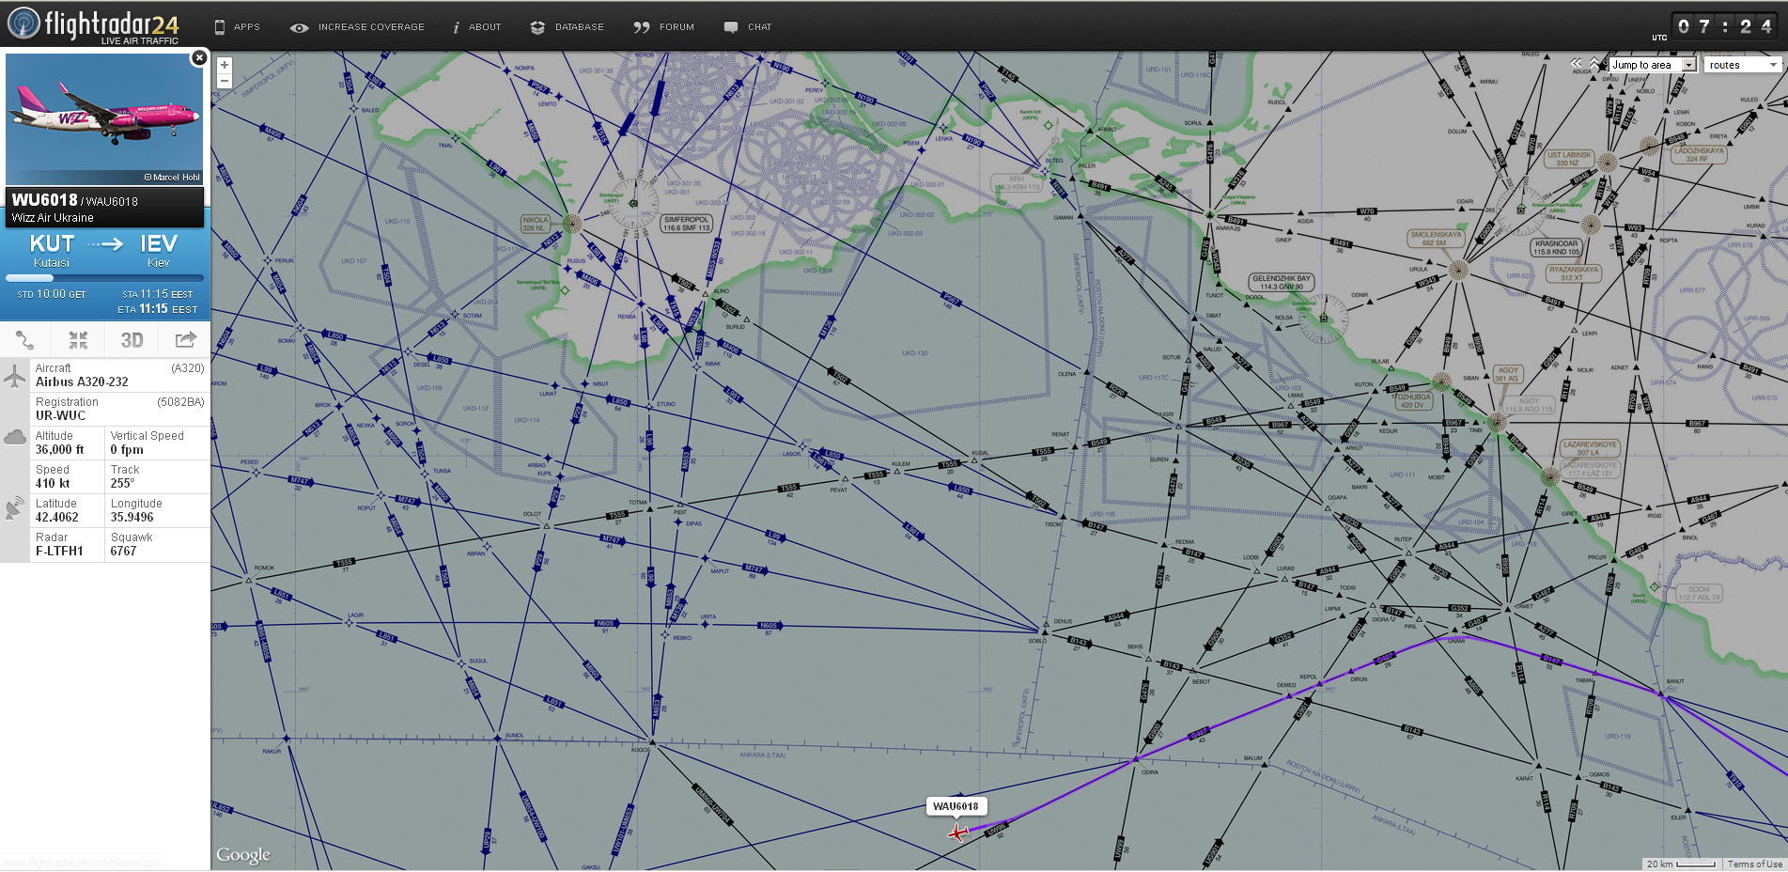This screenshot has height=872, width=1788.
Task: Show the flight route path icon
Action: pyautogui.click(x=25, y=340)
